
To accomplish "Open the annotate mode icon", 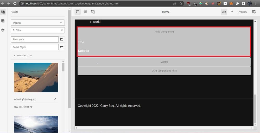I will coord(254,12).
